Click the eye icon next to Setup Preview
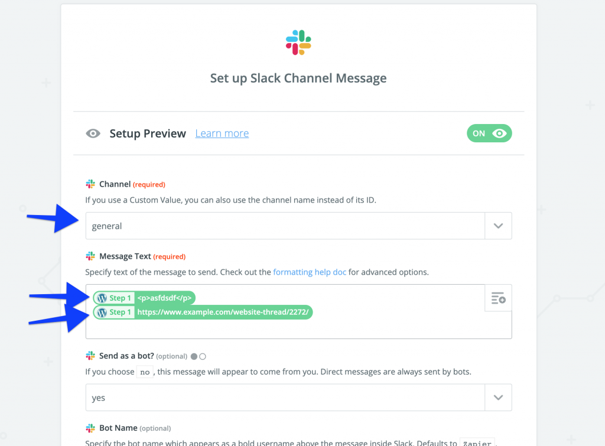The width and height of the screenshot is (605, 446). coord(93,134)
